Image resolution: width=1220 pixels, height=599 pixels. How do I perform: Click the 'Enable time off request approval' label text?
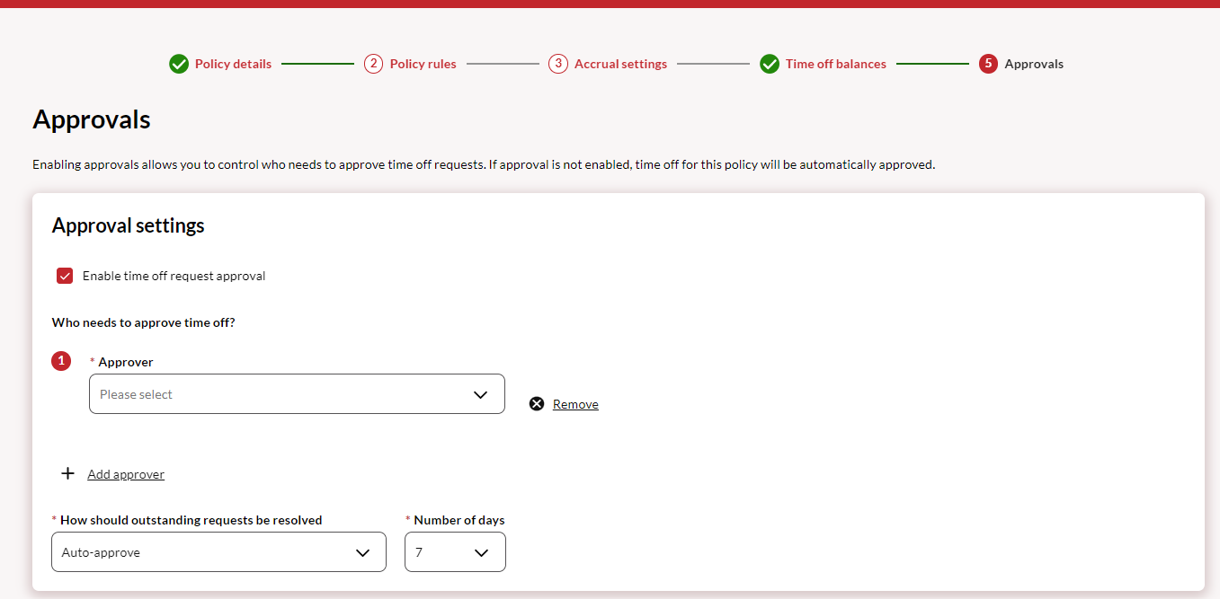tap(174, 276)
